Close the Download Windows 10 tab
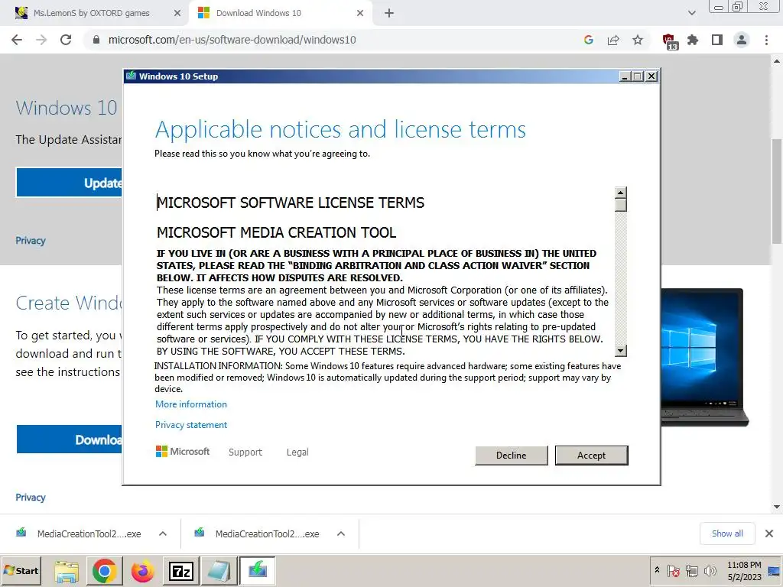 point(360,14)
